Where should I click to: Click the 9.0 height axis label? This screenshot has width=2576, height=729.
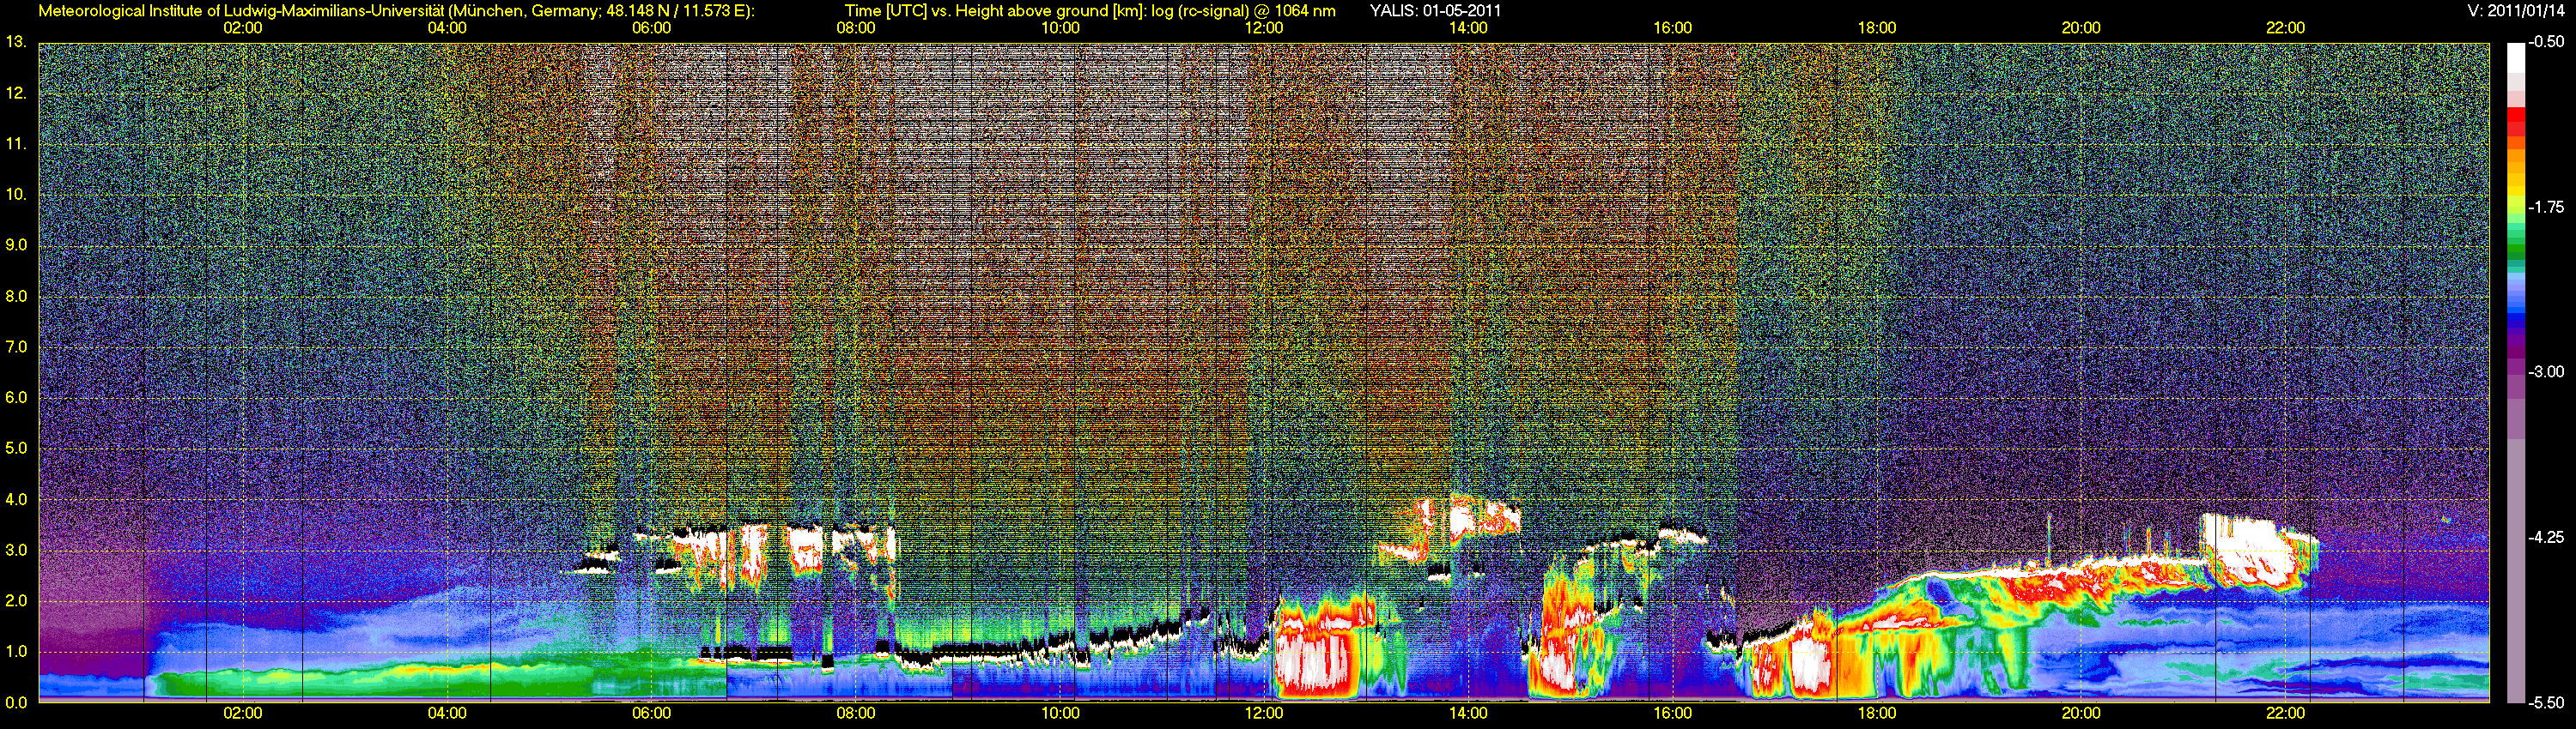(16, 244)
